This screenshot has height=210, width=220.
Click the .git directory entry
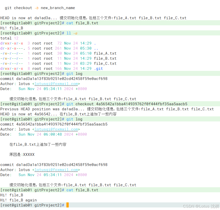click(99, 69)
